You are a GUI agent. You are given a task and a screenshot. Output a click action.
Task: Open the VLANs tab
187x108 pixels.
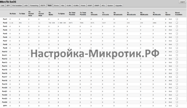[76, 6]
